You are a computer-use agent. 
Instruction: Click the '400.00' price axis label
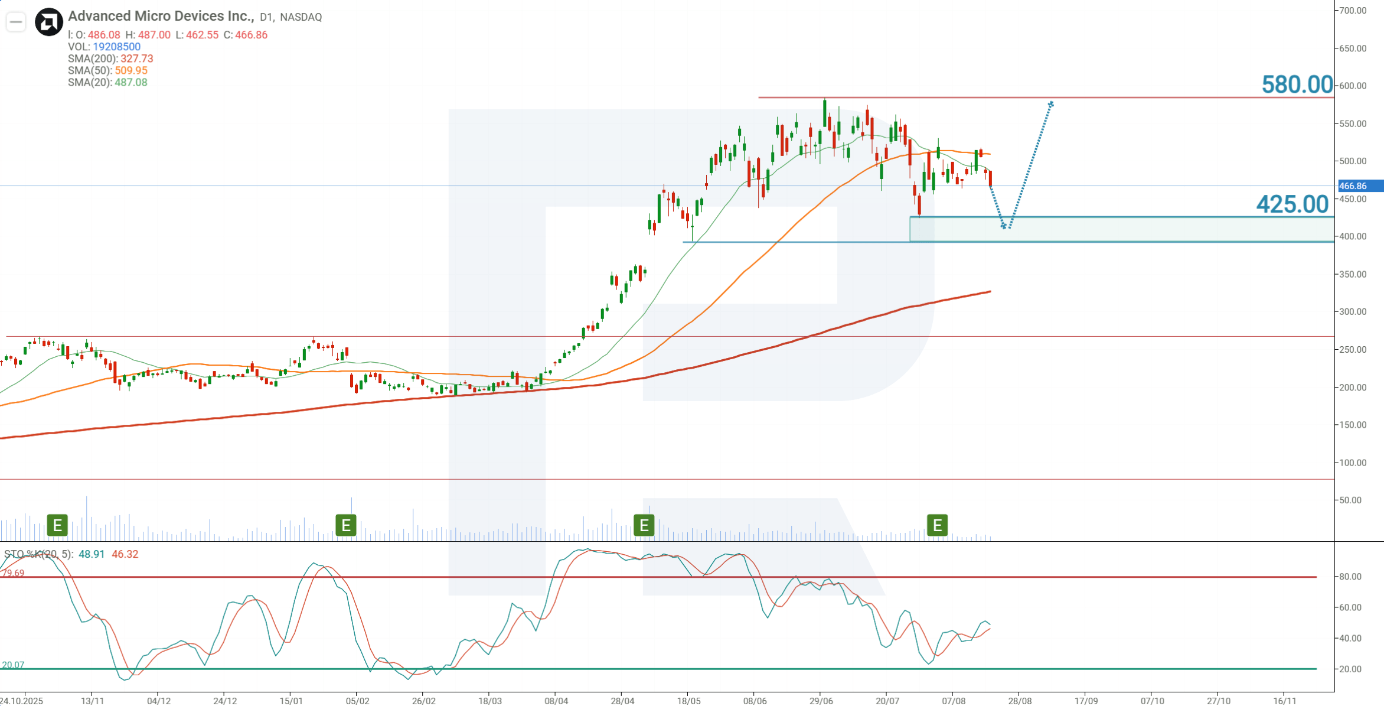coord(1353,236)
